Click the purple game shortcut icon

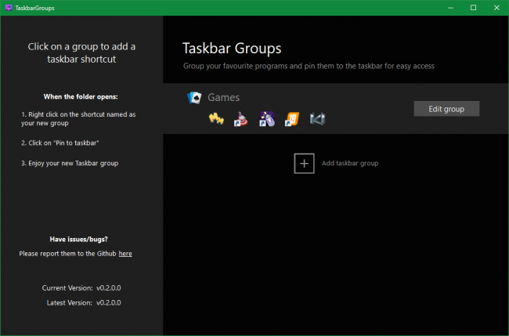pos(267,119)
